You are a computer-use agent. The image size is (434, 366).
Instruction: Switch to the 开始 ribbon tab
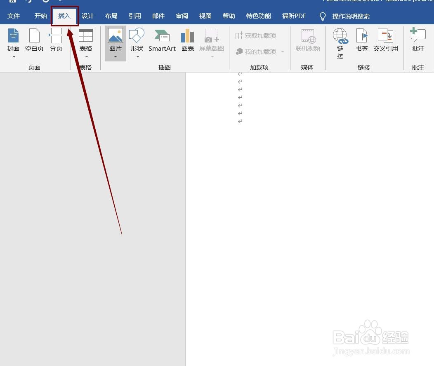(x=40, y=16)
